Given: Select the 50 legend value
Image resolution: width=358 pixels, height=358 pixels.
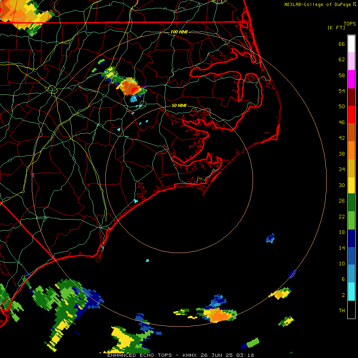Looking at the screenshot, I should point(342,107).
